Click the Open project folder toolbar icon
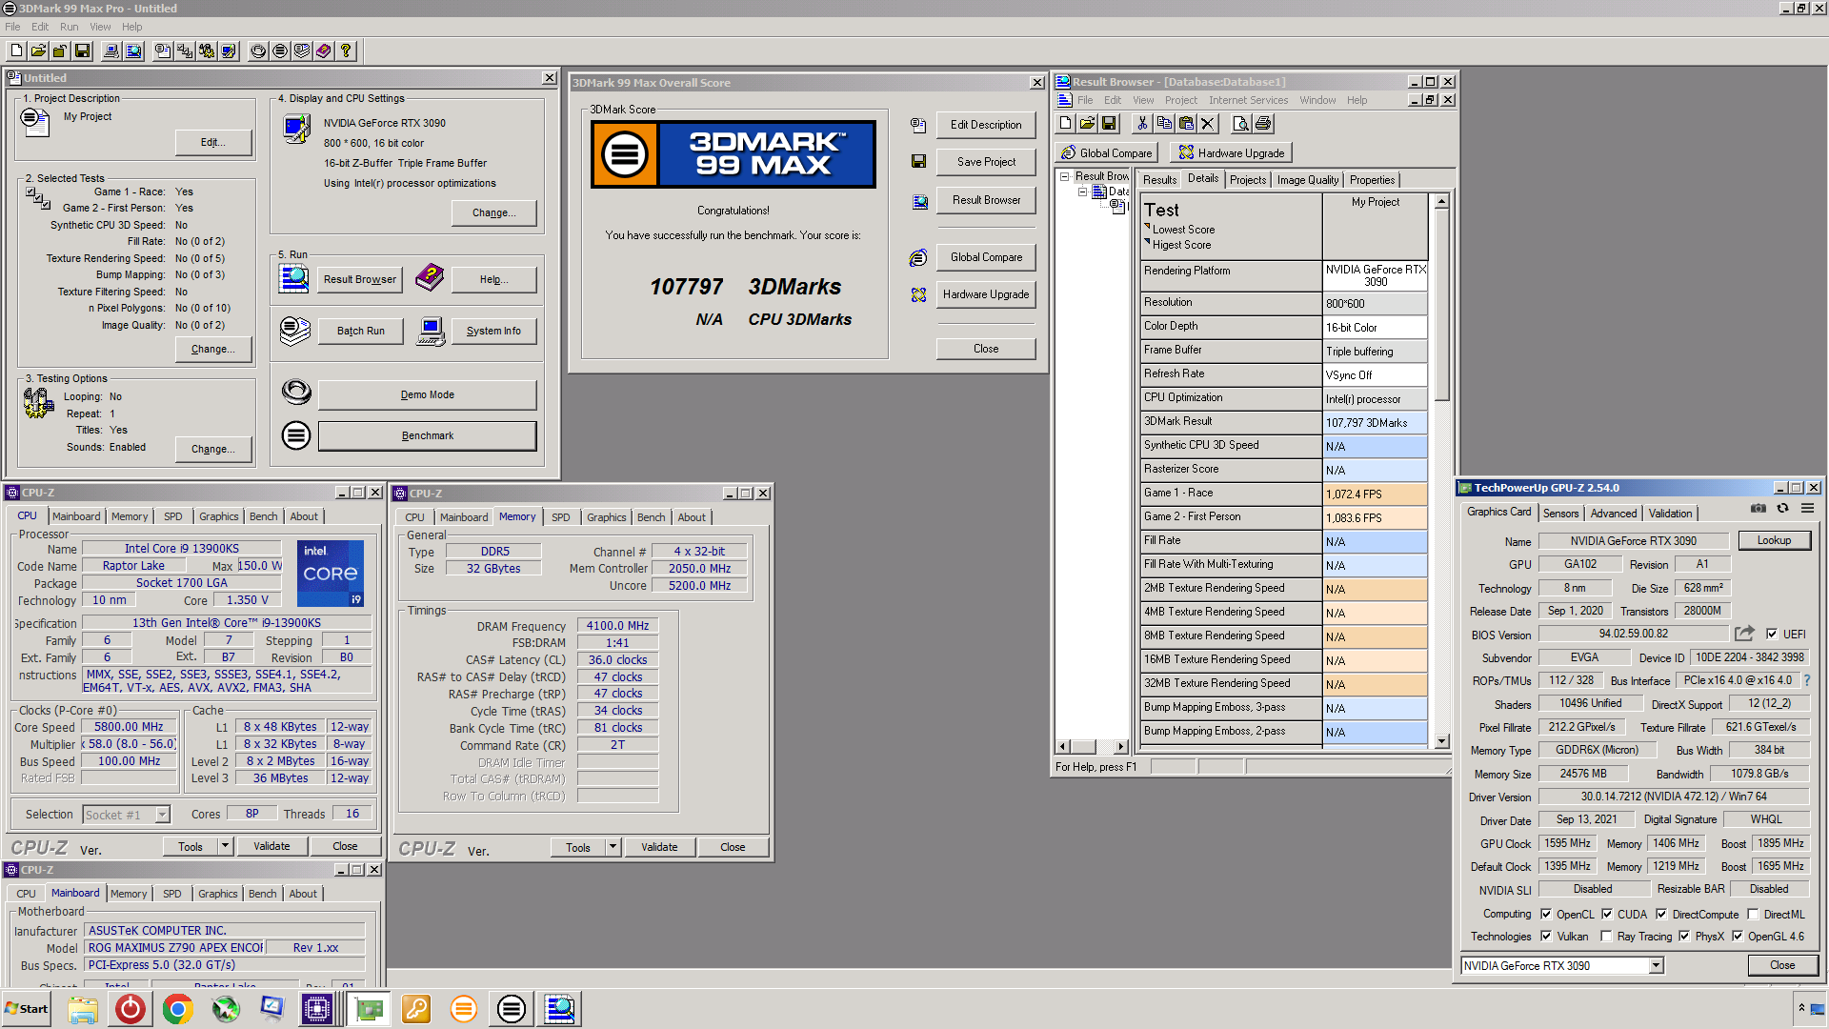 [x=39, y=50]
